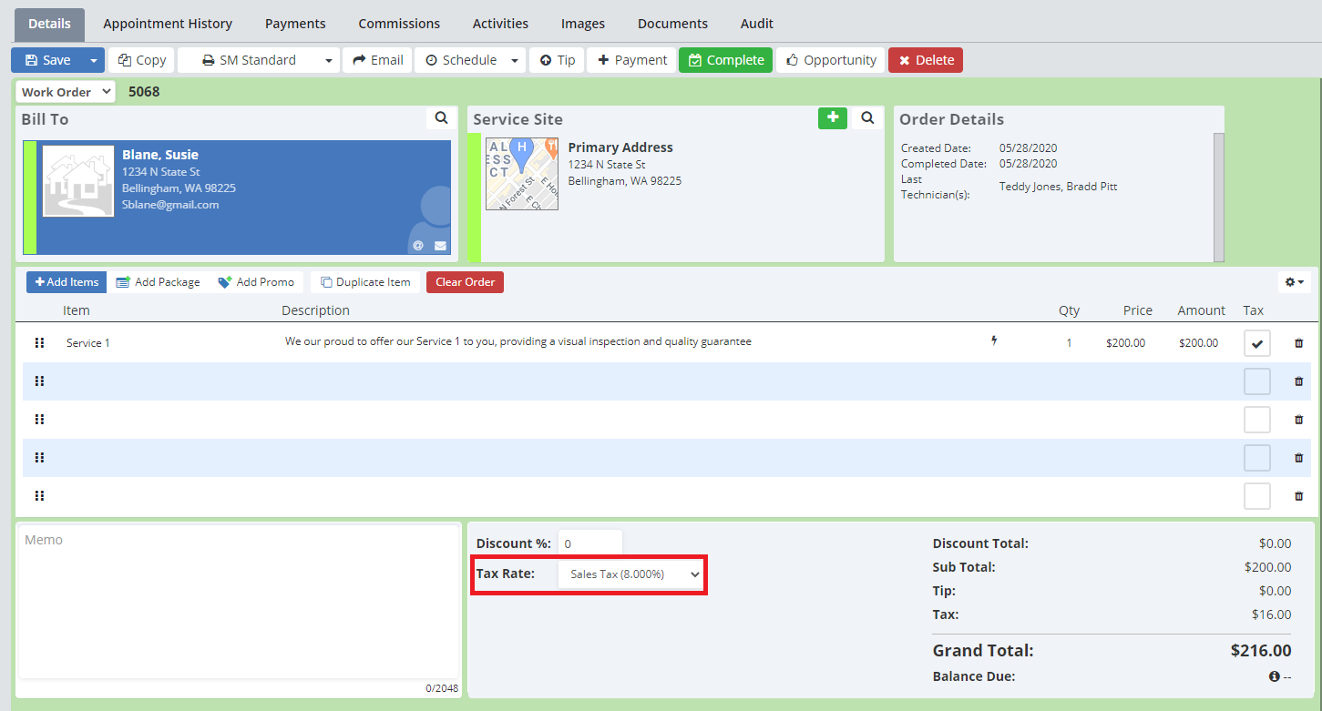This screenshot has width=1322, height=711.
Task: Click the Service Site map thumbnail
Action: tap(521, 174)
